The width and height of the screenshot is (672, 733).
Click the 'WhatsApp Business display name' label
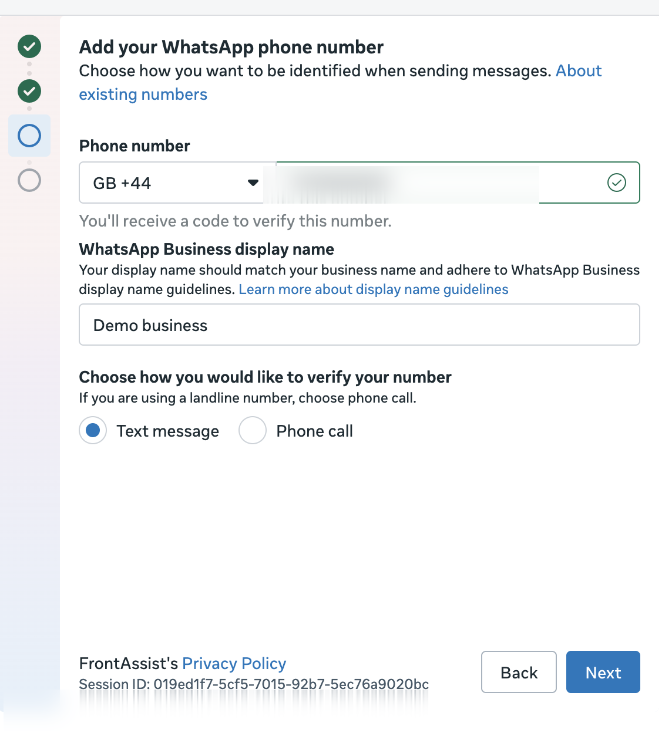207,249
